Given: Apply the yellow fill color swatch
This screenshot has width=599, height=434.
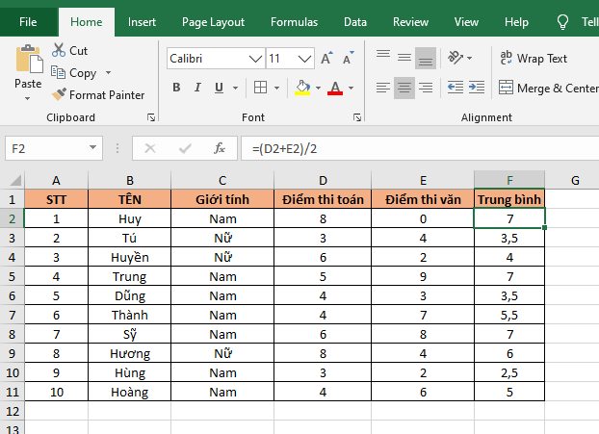Looking at the screenshot, I should (x=302, y=89).
